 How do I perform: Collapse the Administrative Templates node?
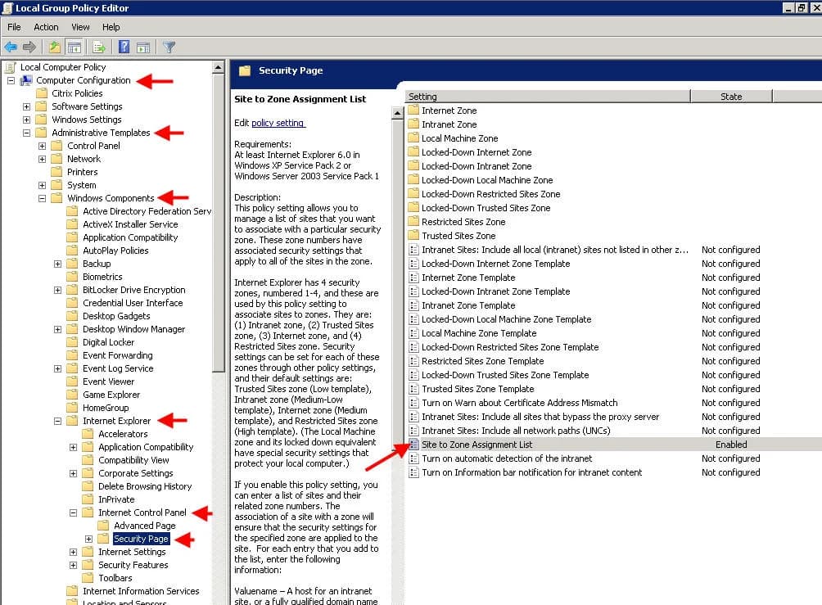pos(26,133)
